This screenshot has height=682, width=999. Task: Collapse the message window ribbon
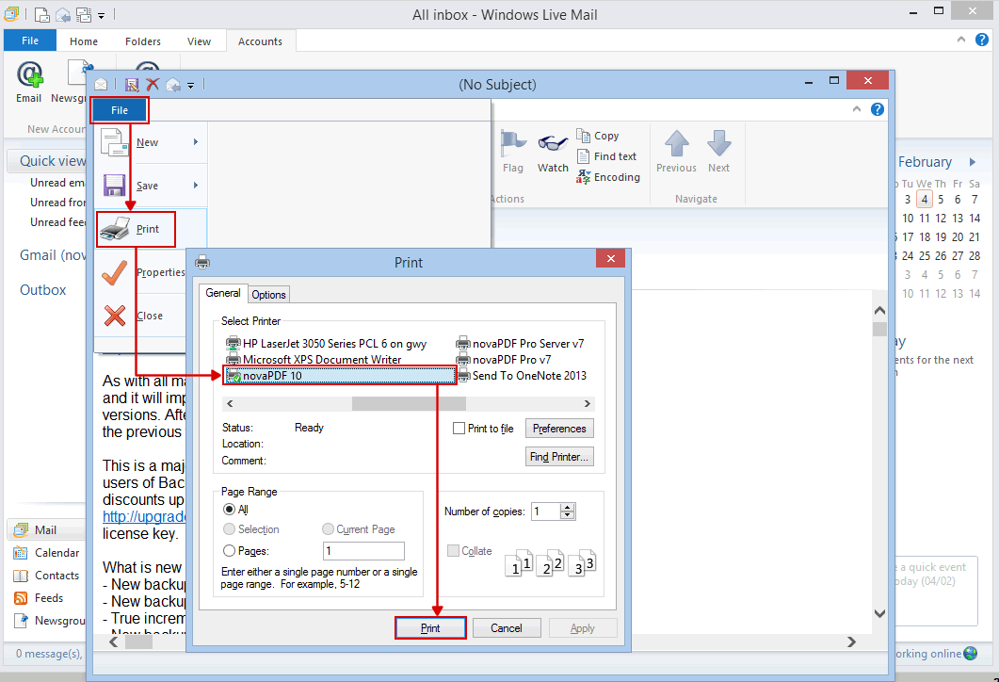(856, 109)
